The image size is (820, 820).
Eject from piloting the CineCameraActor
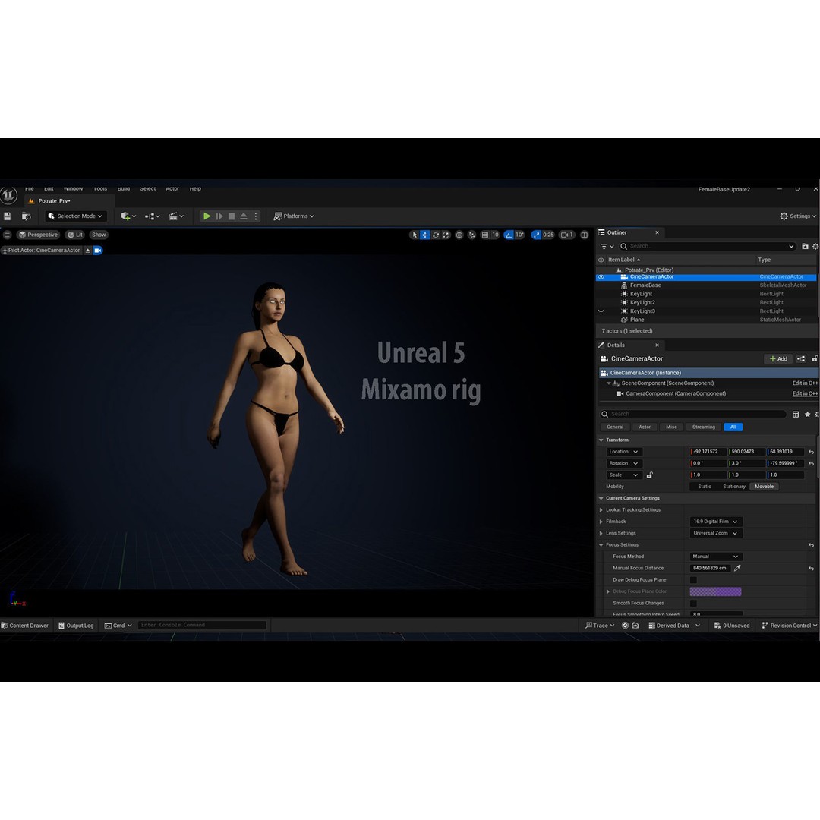tap(88, 251)
